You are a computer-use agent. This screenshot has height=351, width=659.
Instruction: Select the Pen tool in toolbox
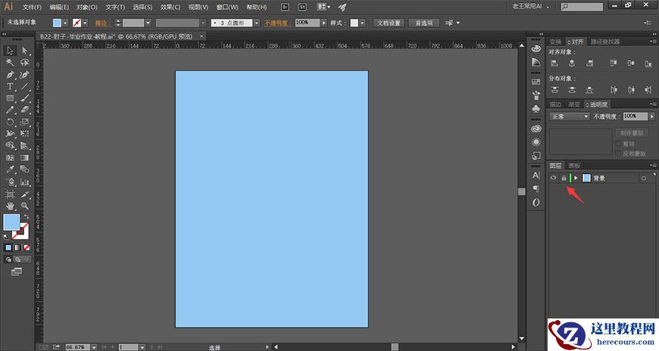point(10,75)
